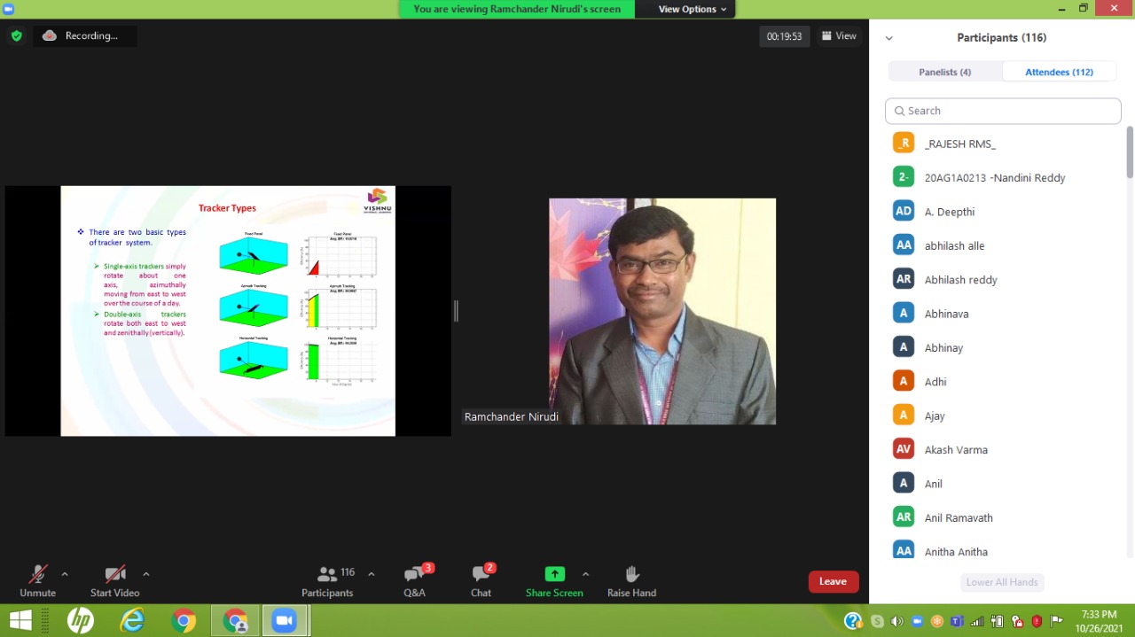Open first Google Chrome taskbar icon
The image size is (1135, 637).
(184, 621)
